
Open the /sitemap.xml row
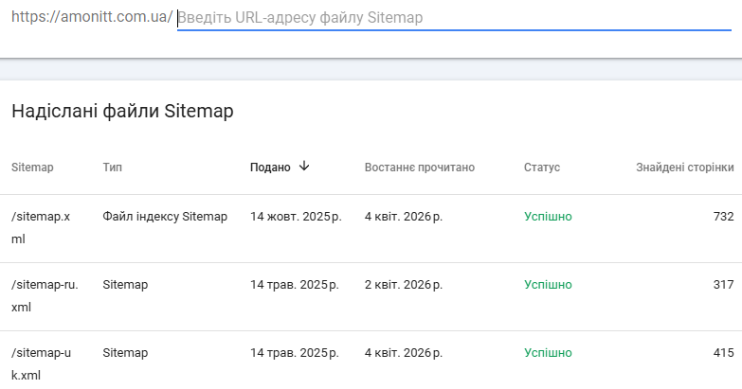[41, 228]
